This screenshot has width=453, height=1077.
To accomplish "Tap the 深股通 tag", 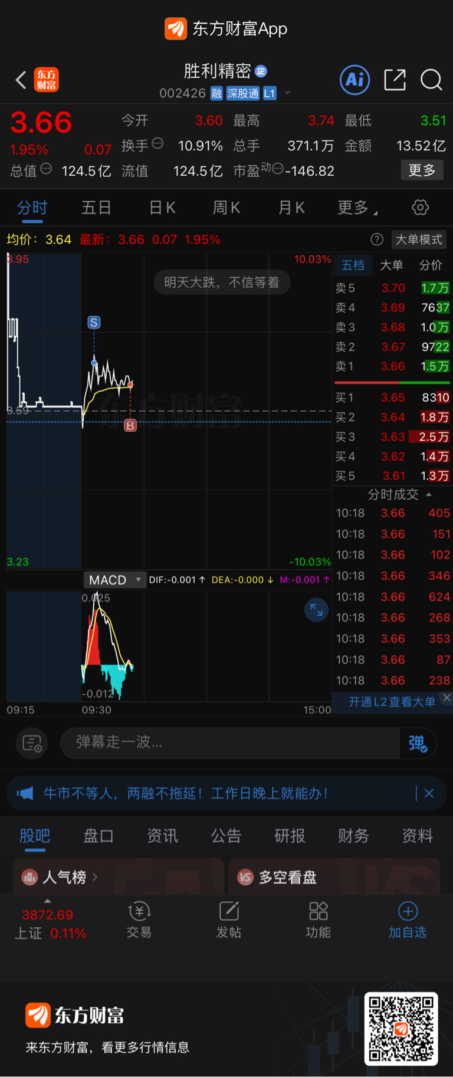I will (243, 93).
